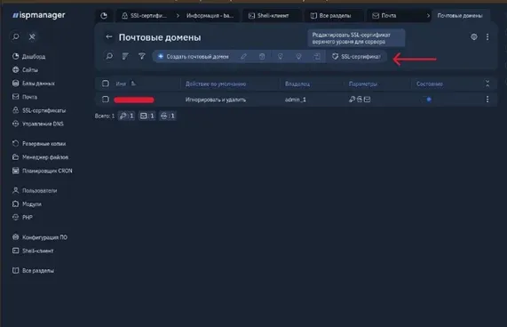The height and width of the screenshot is (327, 507).
Task: Open Управление DNS sidebar item
Action: [38, 124]
